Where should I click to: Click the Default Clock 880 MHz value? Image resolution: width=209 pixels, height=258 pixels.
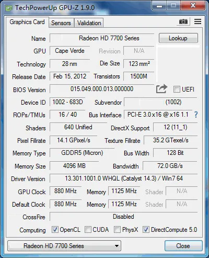coord(65,204)
